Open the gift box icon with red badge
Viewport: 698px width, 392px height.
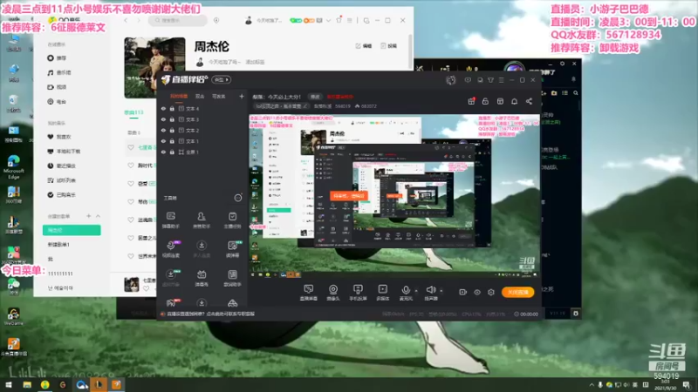coord(471,101)
